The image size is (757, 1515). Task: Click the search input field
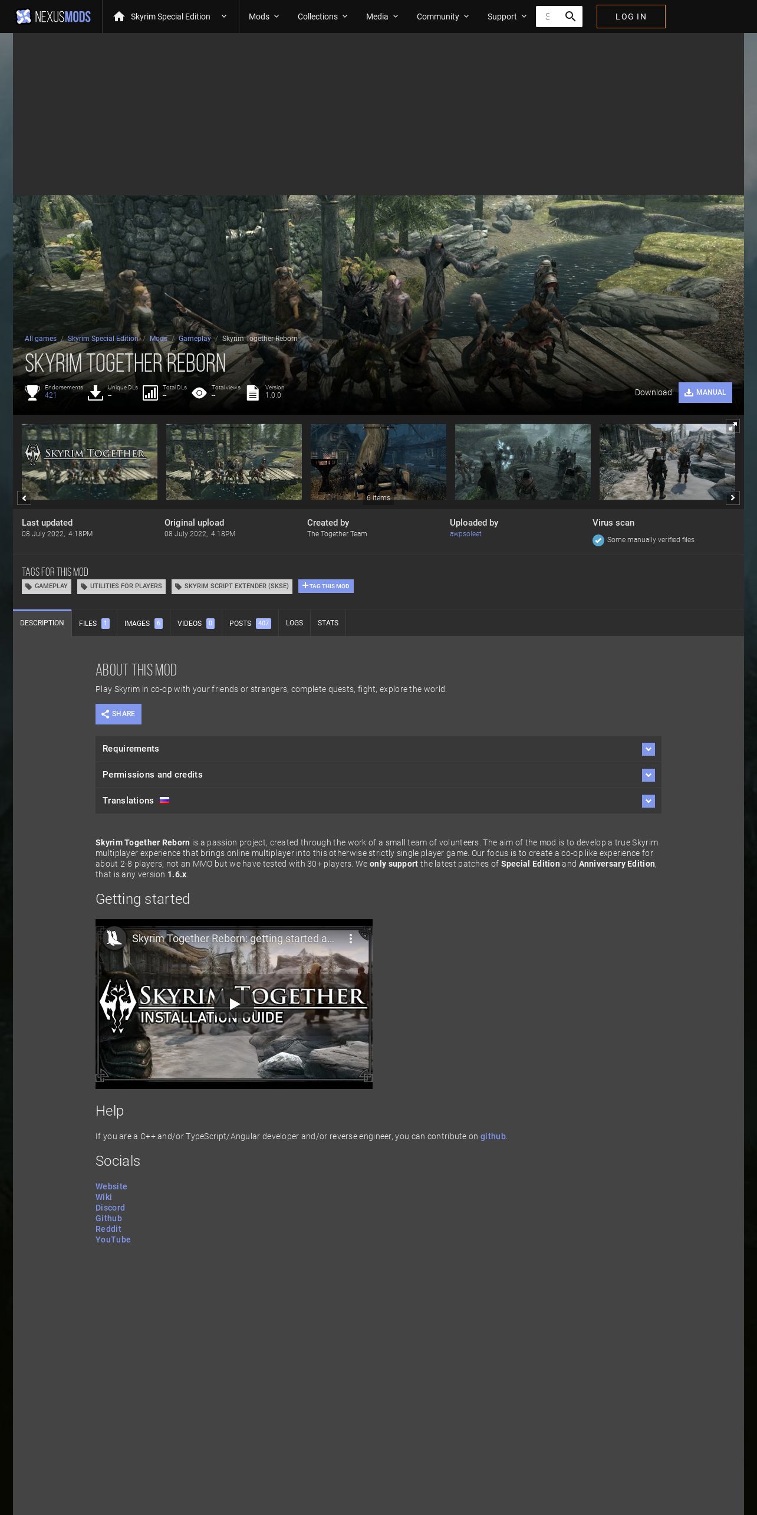click(x=547, y=17)
